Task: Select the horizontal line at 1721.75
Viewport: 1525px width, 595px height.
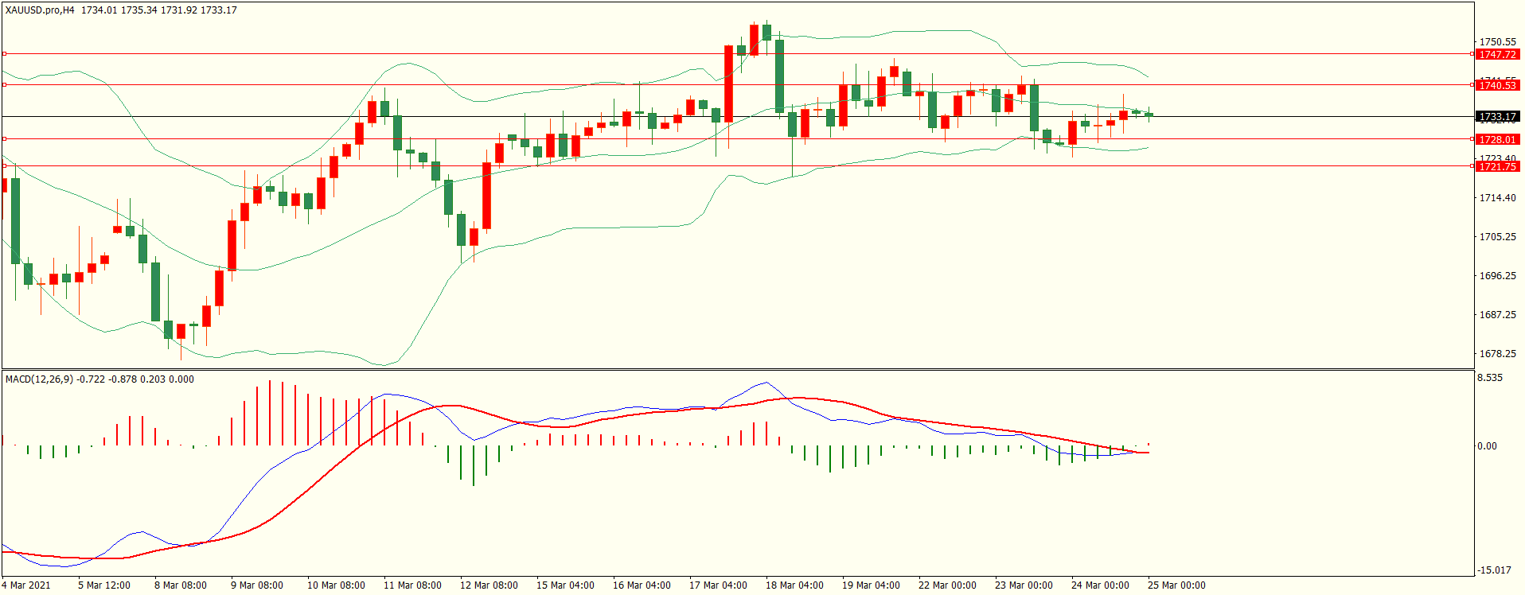Action: click(738, 165)
